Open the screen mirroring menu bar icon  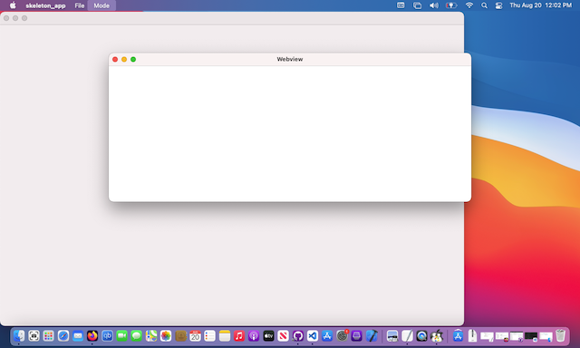(x=417, y=5)
